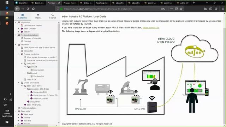226x127 pixels.
Task: Click the Ethernet node book icon
Action: click(28, 73)
